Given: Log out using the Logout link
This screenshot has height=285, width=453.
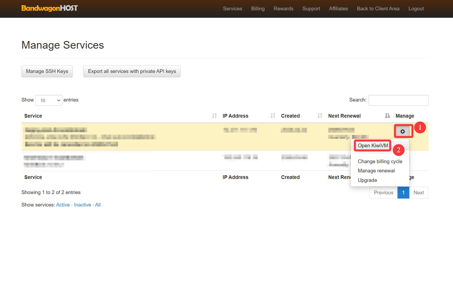Looking at the screenshot, I should pos(416,9).
